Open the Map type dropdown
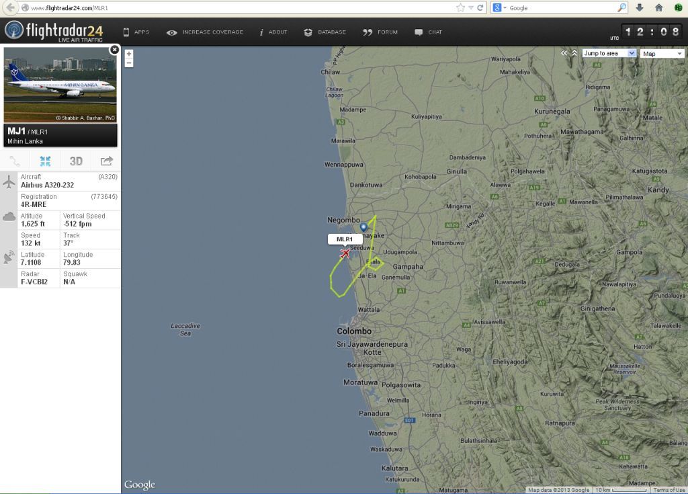 coord(662,54)
